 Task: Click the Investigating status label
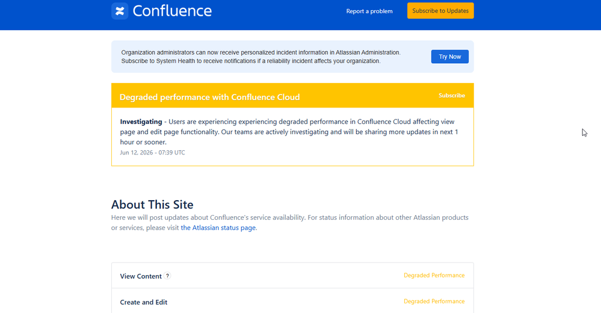click(x=141, y=122)
